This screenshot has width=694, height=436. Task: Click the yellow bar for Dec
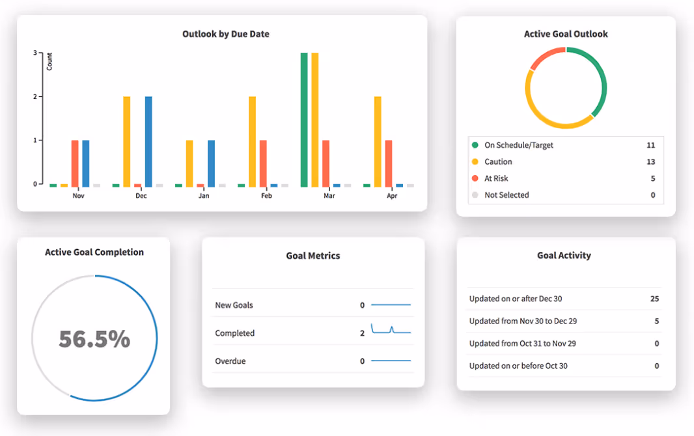[126, 141]
